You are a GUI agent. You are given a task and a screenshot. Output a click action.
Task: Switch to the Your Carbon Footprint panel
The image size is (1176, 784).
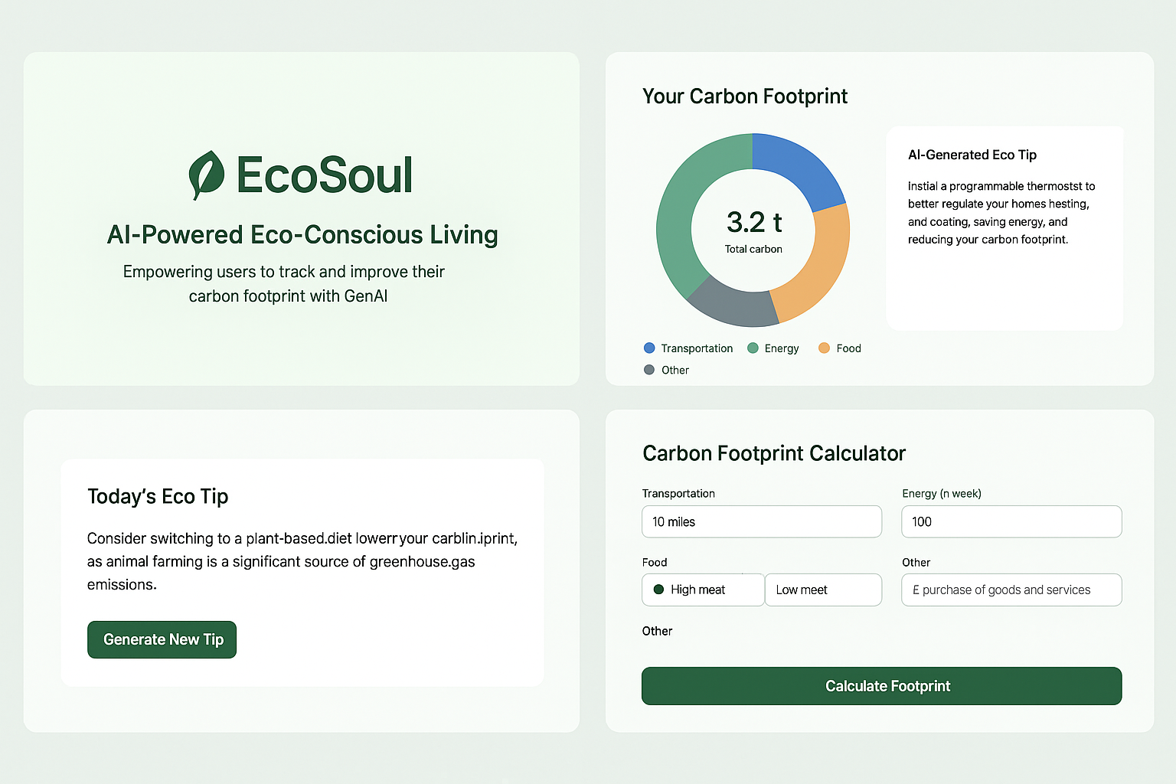click(745, 96)
